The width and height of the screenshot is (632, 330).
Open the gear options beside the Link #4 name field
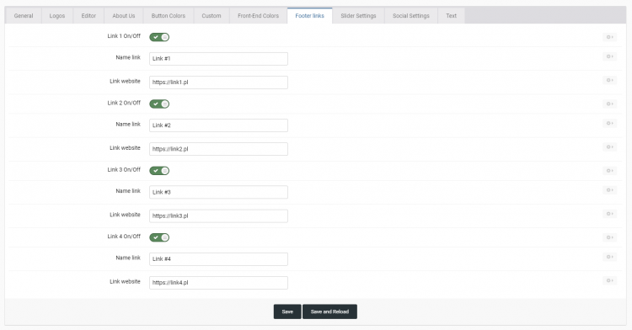coord(609,257)
